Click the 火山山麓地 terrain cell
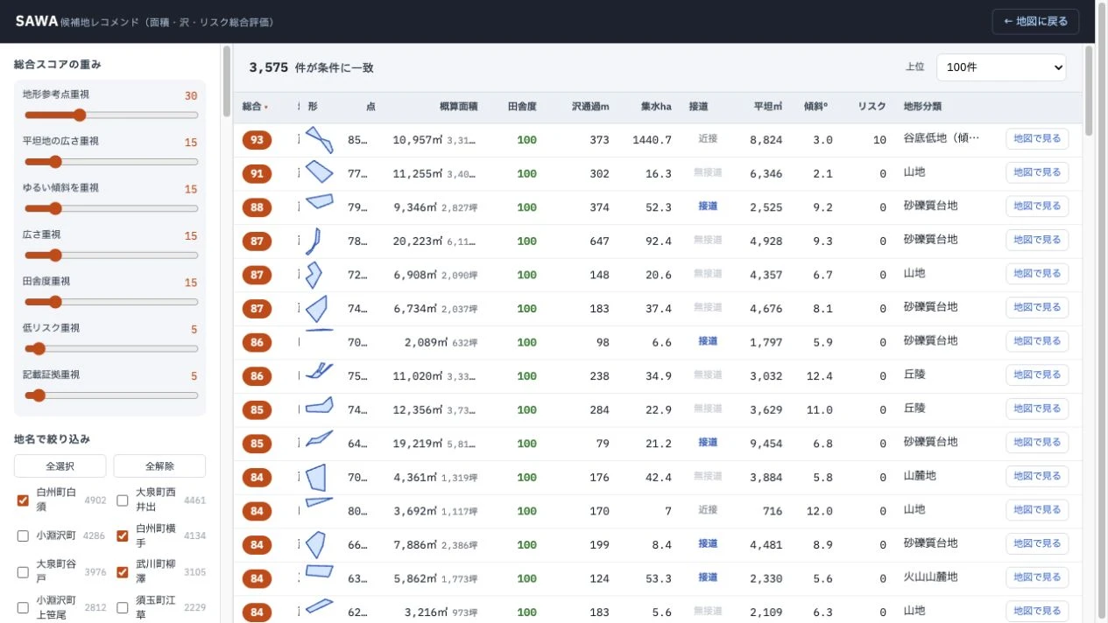The image size is (1108, 623). (930, 577)
